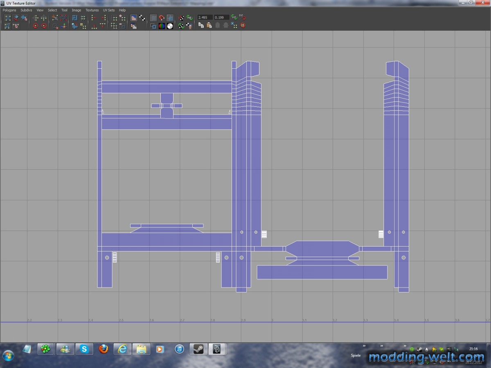
Task: Click the red target icon at toolbar end
Action: 243,25
